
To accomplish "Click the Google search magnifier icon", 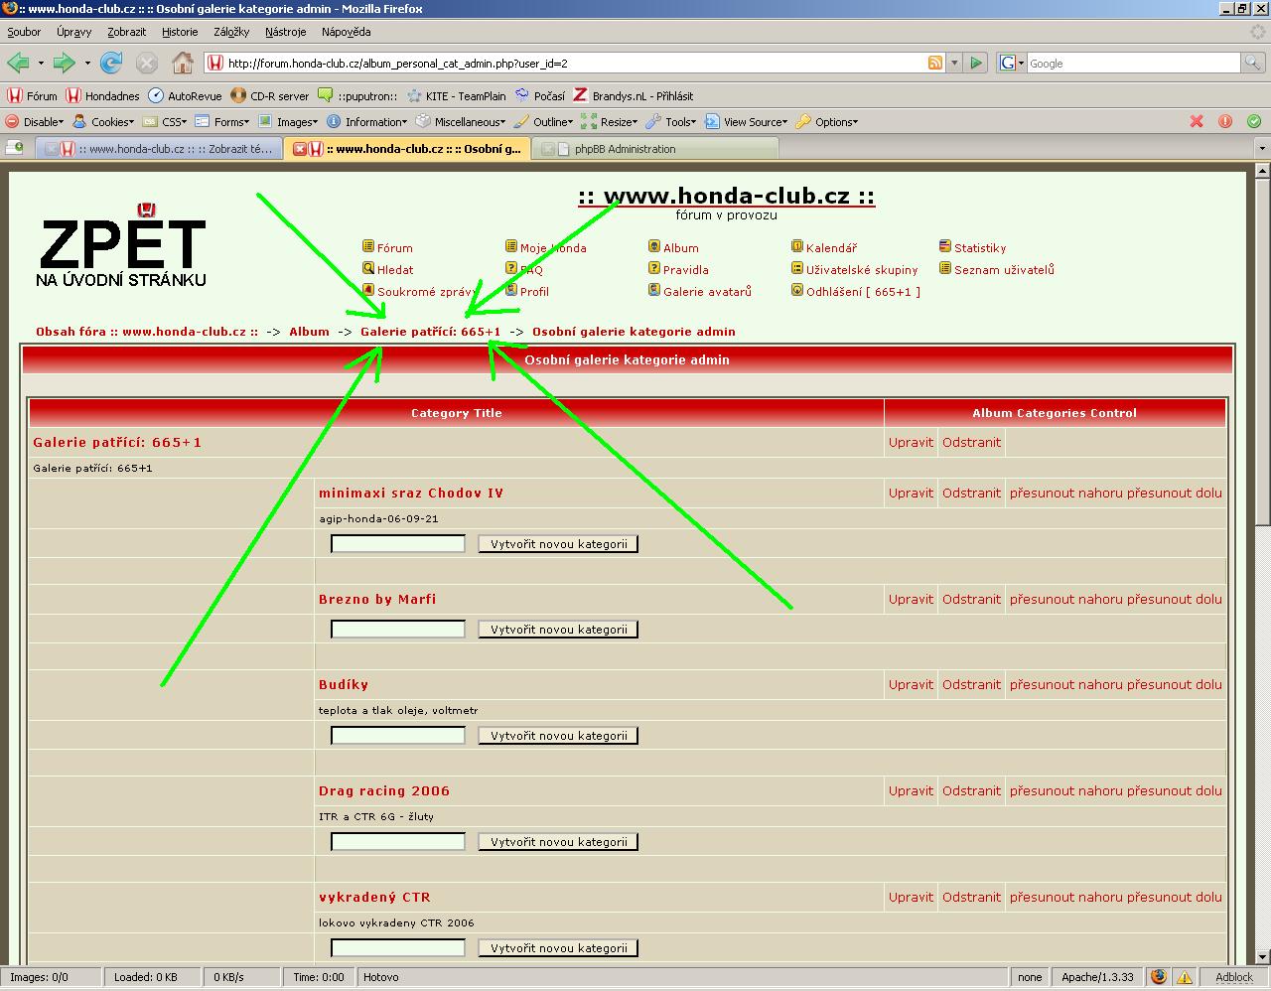I will coord(1255,64).
